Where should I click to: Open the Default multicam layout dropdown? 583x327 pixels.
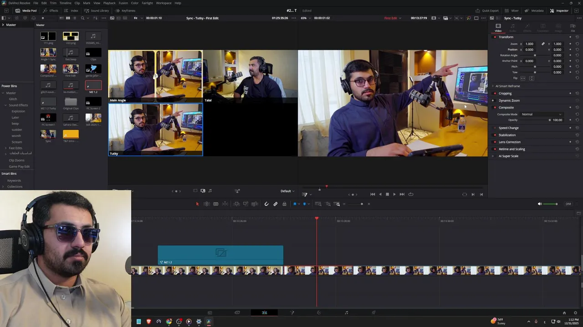point(287,191)
